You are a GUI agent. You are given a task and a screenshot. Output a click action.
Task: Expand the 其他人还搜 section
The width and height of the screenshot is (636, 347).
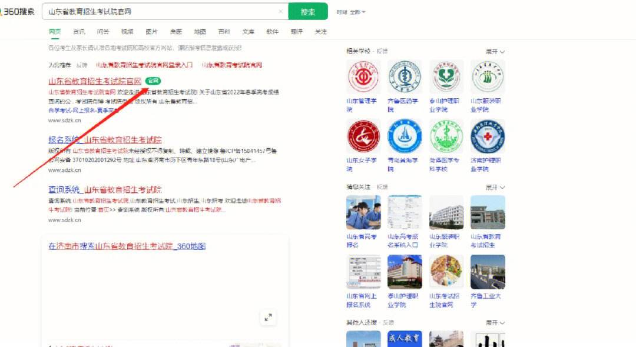tap(495, 323)
